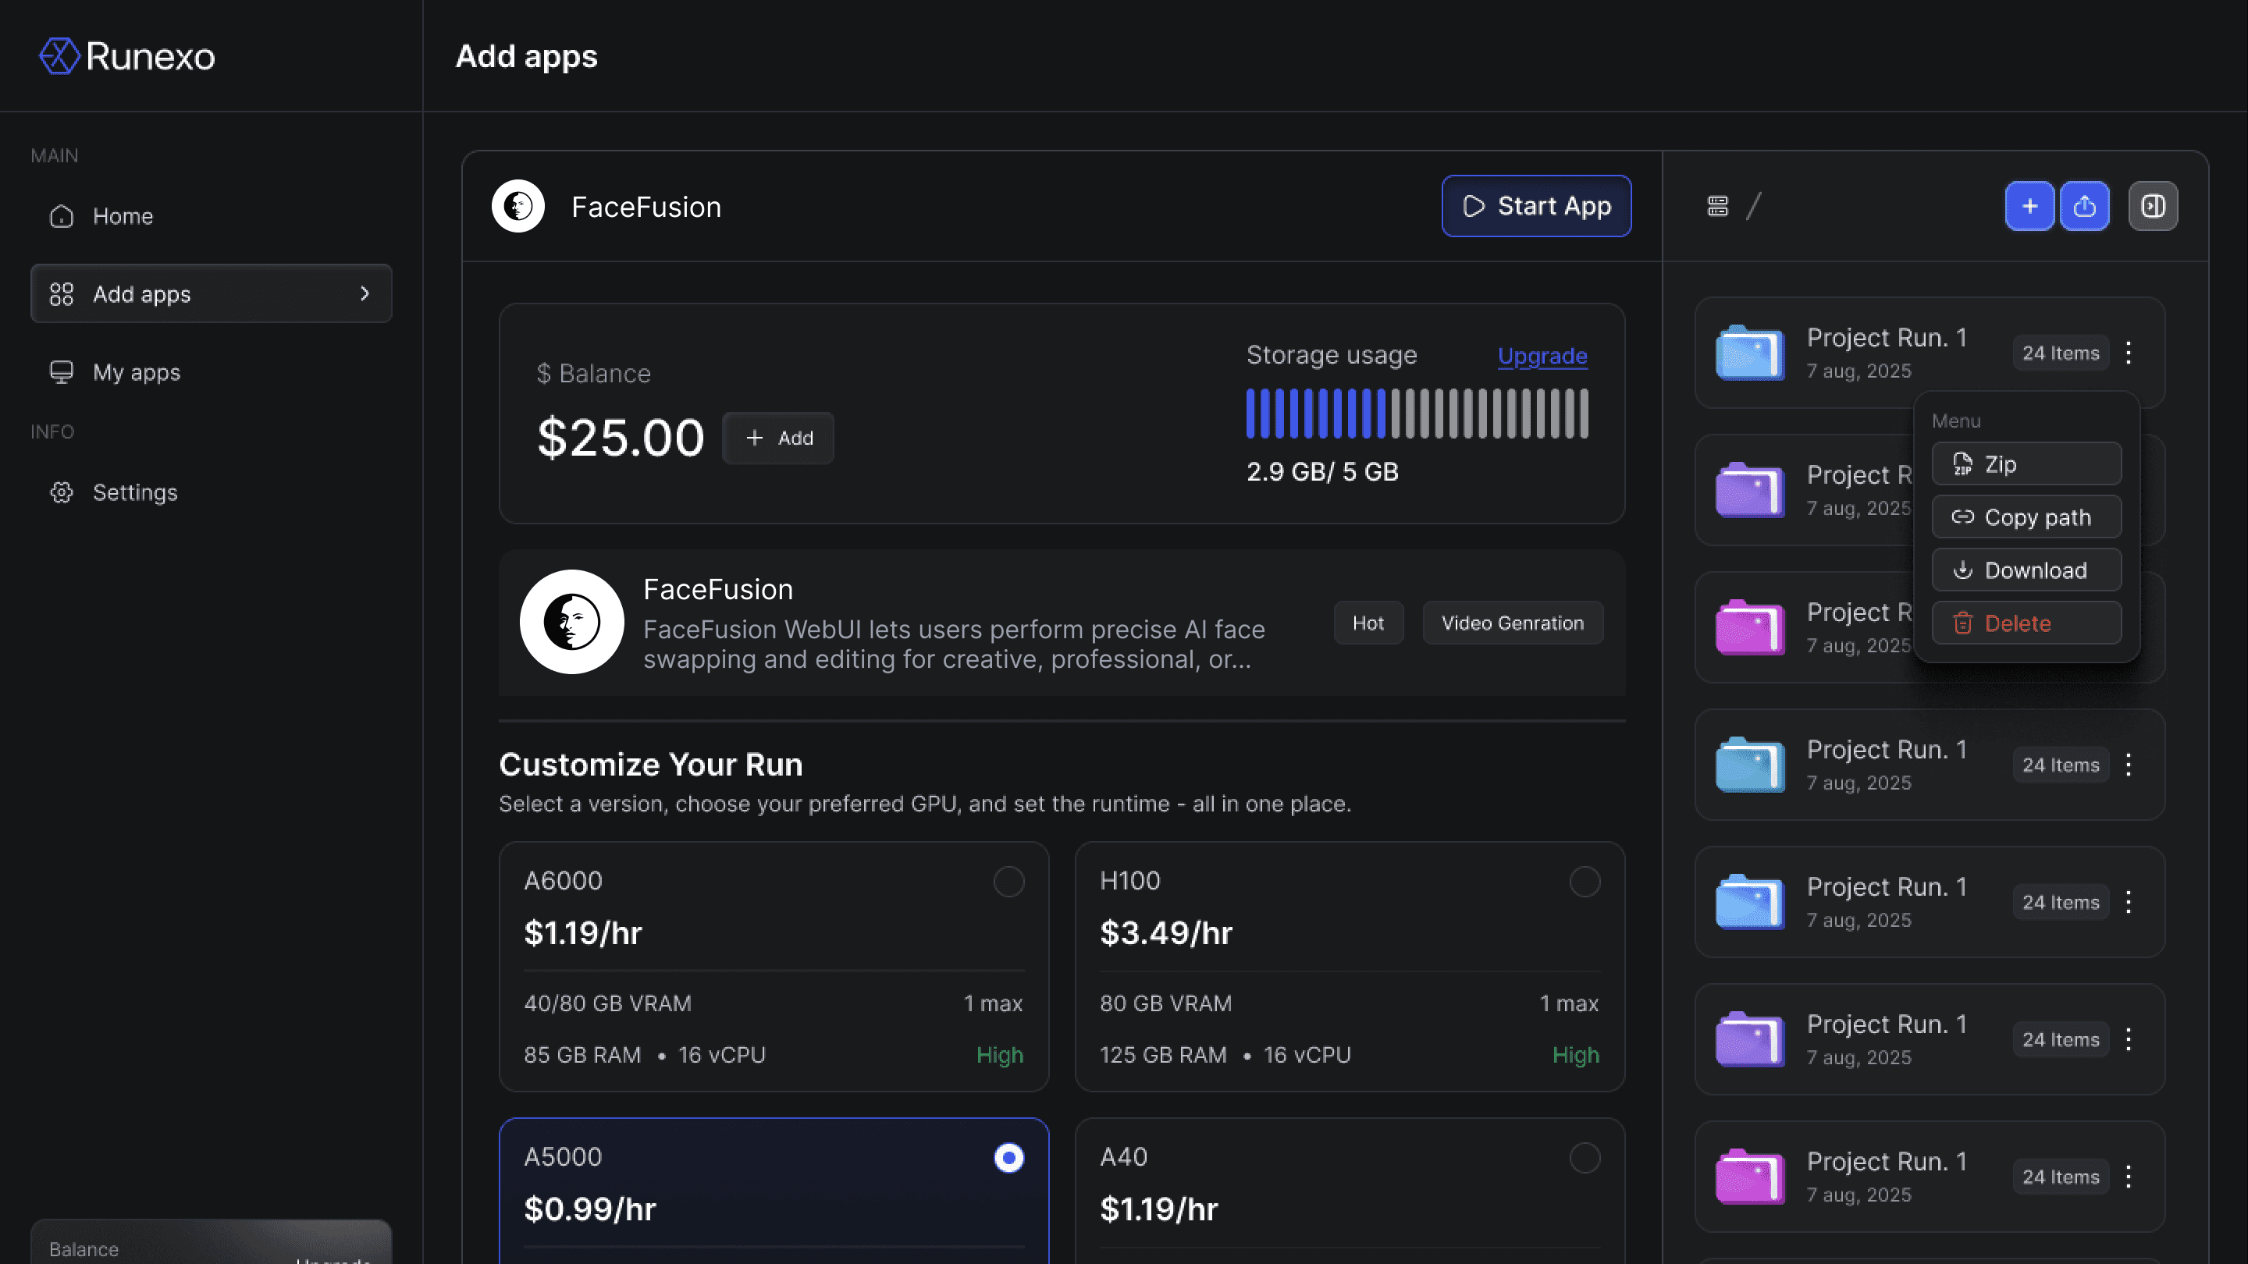2248x1264 pixels.
Task: Open My apps in sidebar
Action: coord(136,372)
